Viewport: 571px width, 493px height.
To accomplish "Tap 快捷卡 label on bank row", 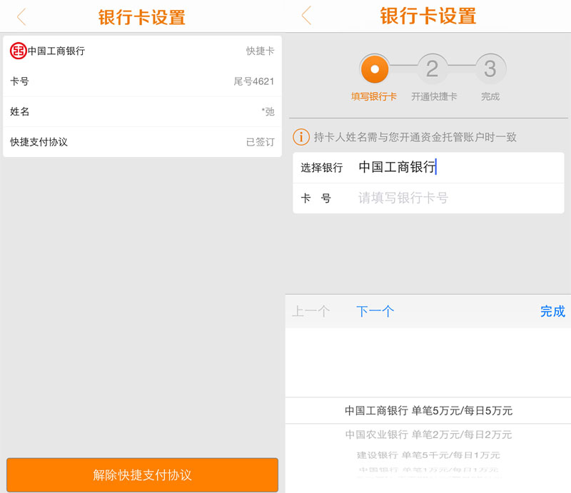I will 260,51.
